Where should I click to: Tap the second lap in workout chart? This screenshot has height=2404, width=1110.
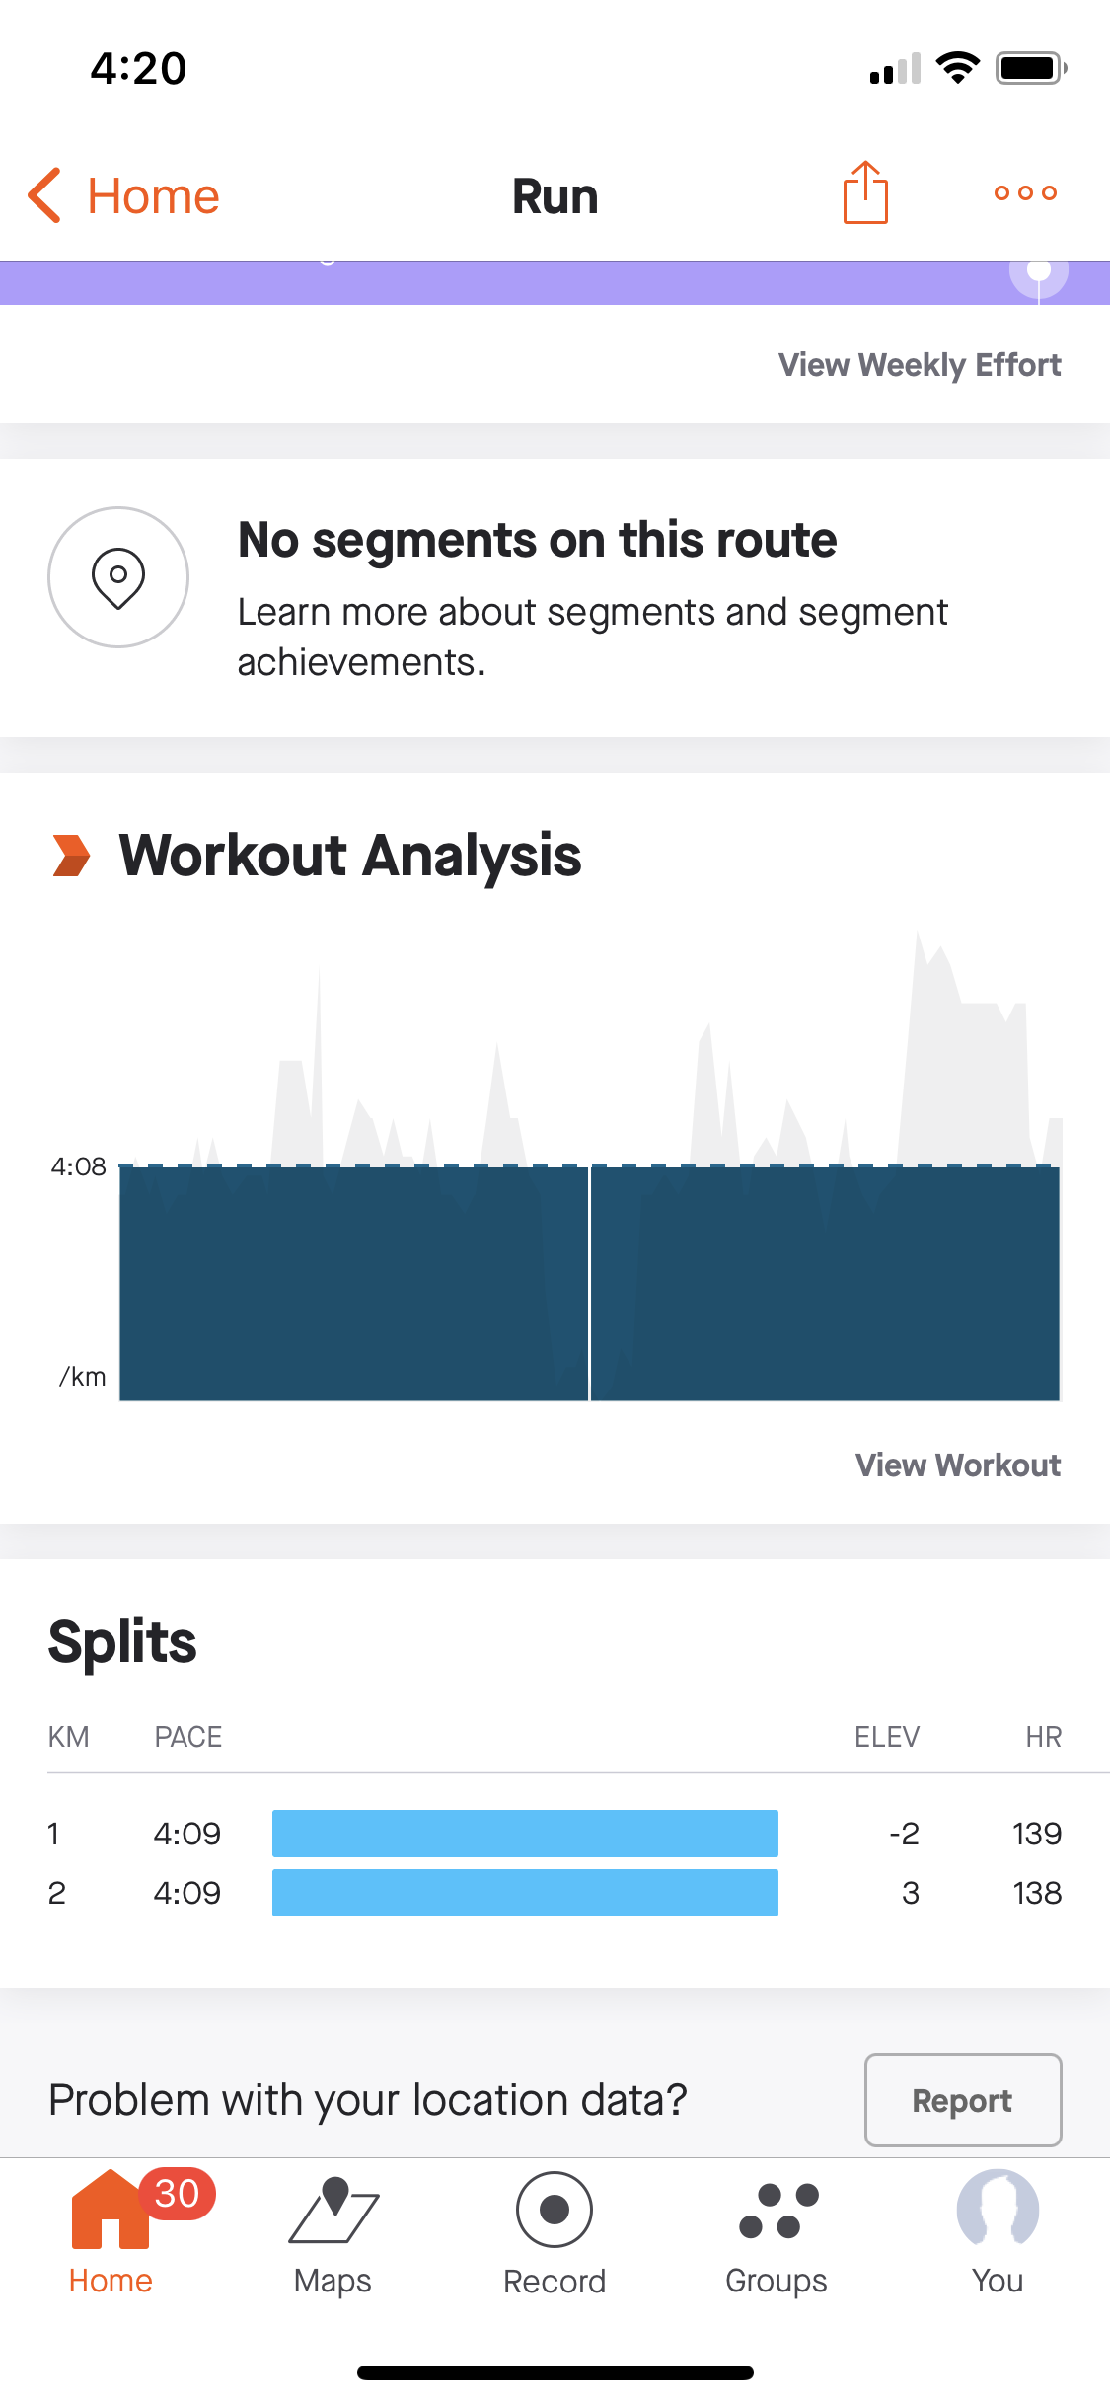tap(825, 1283)
